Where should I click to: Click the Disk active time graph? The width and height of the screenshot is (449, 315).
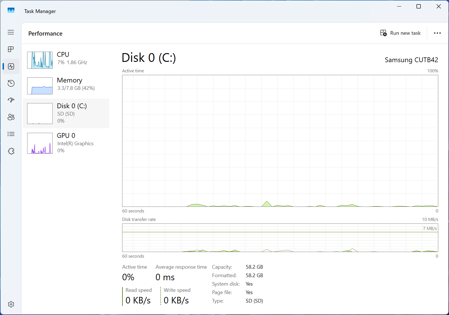point(280,141)
